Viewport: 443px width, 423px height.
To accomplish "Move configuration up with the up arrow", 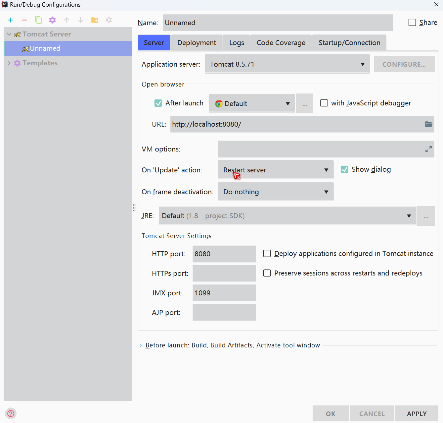I will tap(66, 20).
